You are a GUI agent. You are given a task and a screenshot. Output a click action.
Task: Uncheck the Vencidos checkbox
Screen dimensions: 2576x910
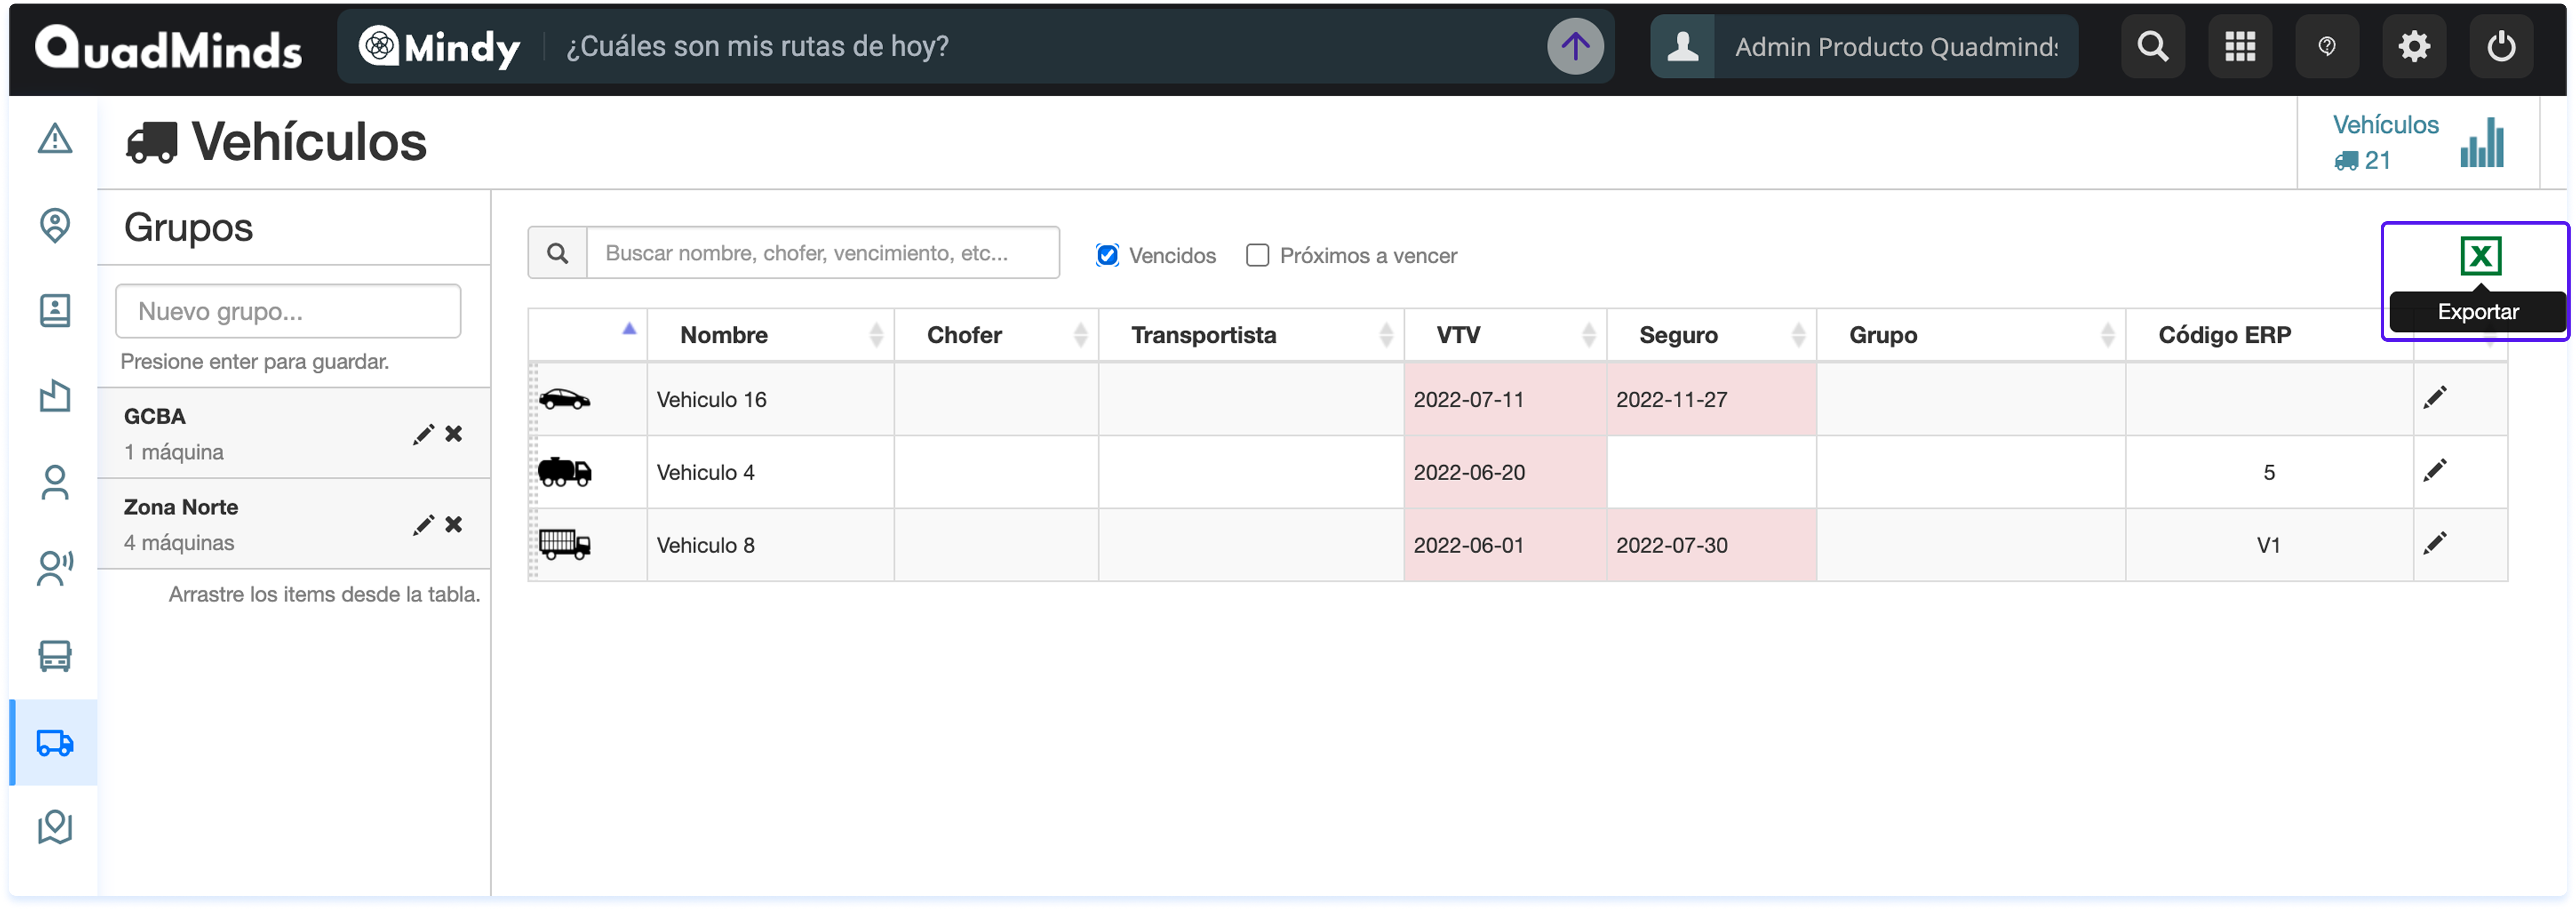pos(1107,255)
